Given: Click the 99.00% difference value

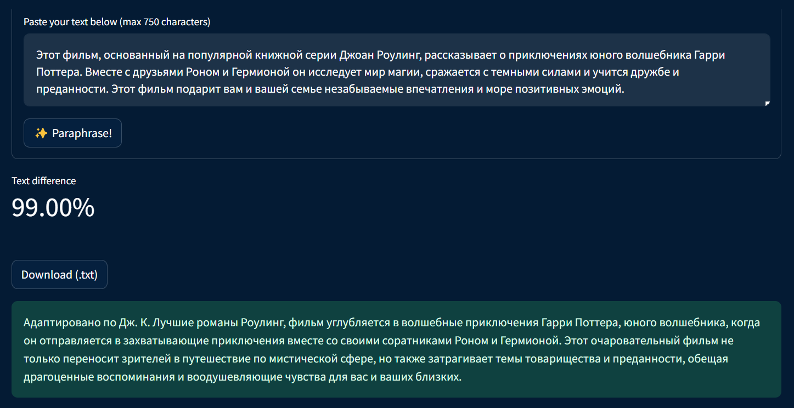Looking at the screenshot, I should pyautogui.click(x=53, y=208).
